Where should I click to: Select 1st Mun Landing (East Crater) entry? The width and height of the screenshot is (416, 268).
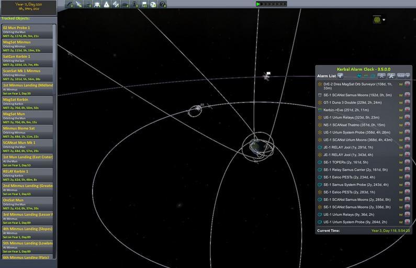[x=28, y=161]
